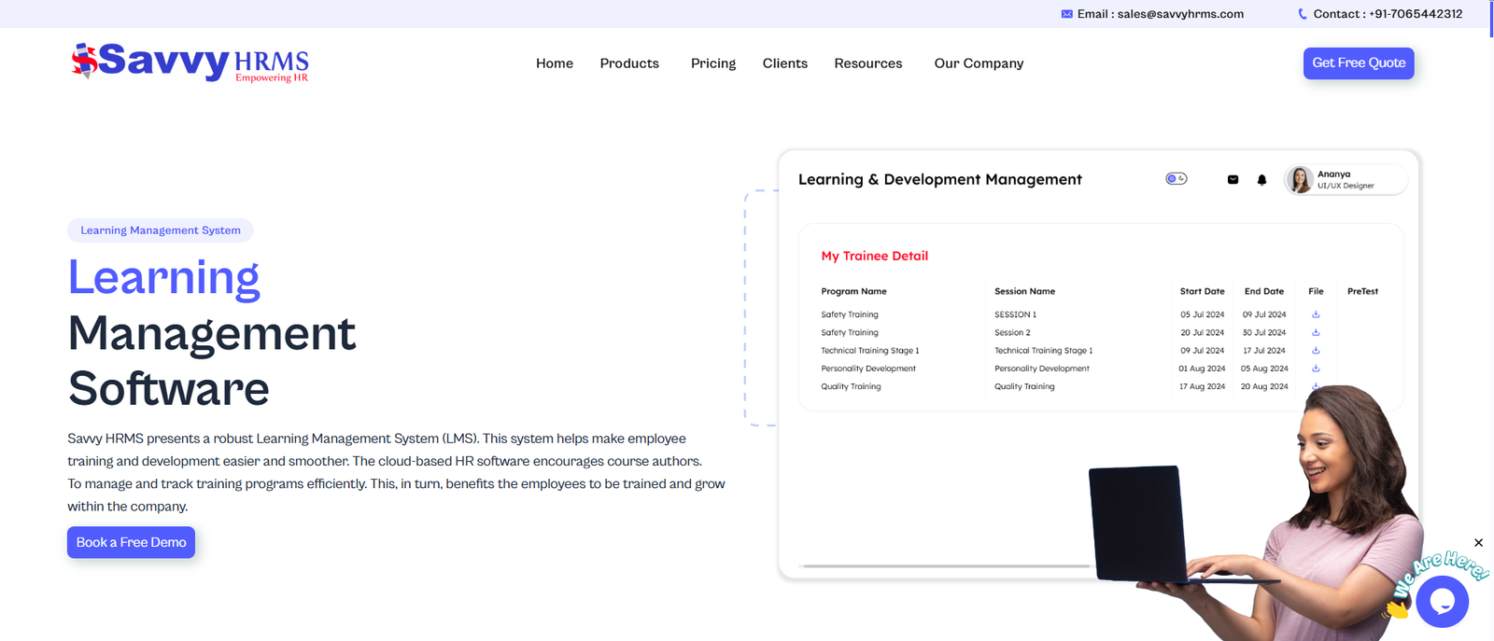1494x641 pixels.
Task: Click the 'Learning & Development Management' title
Action: 939,179
